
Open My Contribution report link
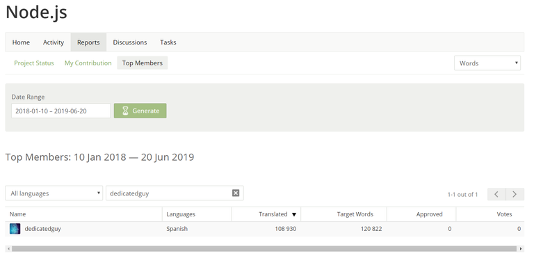[x=88, y=63]
